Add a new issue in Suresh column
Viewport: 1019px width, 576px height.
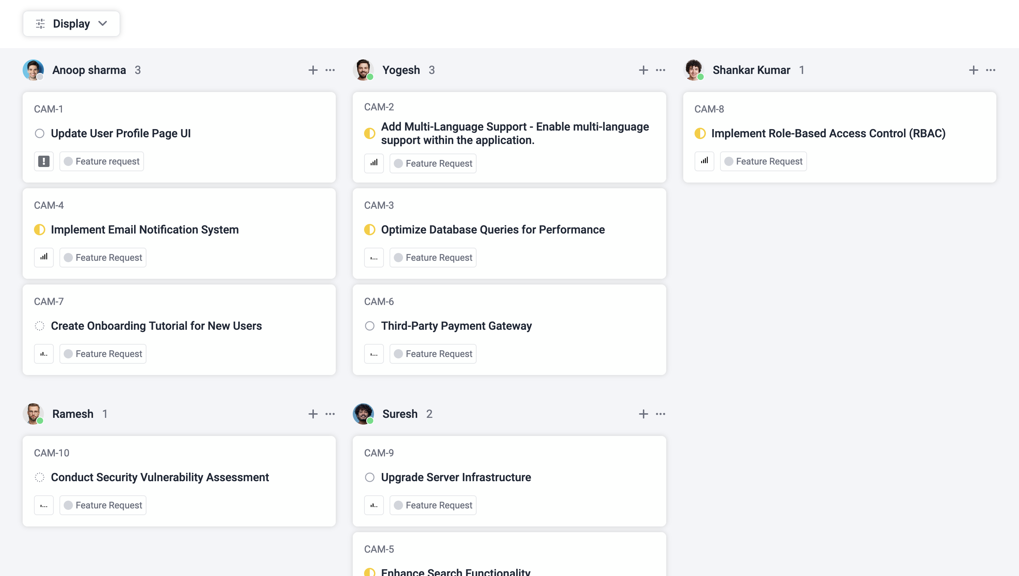pyautogui.click(x=644, y=414)
